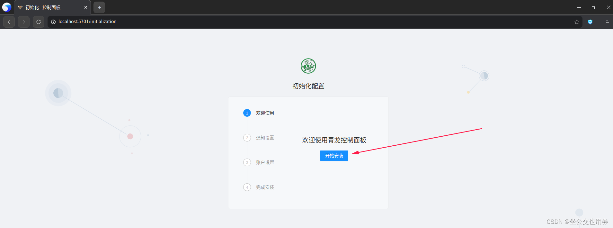Click the browser logo at top-left
The width and height of the screenshot is (613, 228).
(x=7, y=7)
